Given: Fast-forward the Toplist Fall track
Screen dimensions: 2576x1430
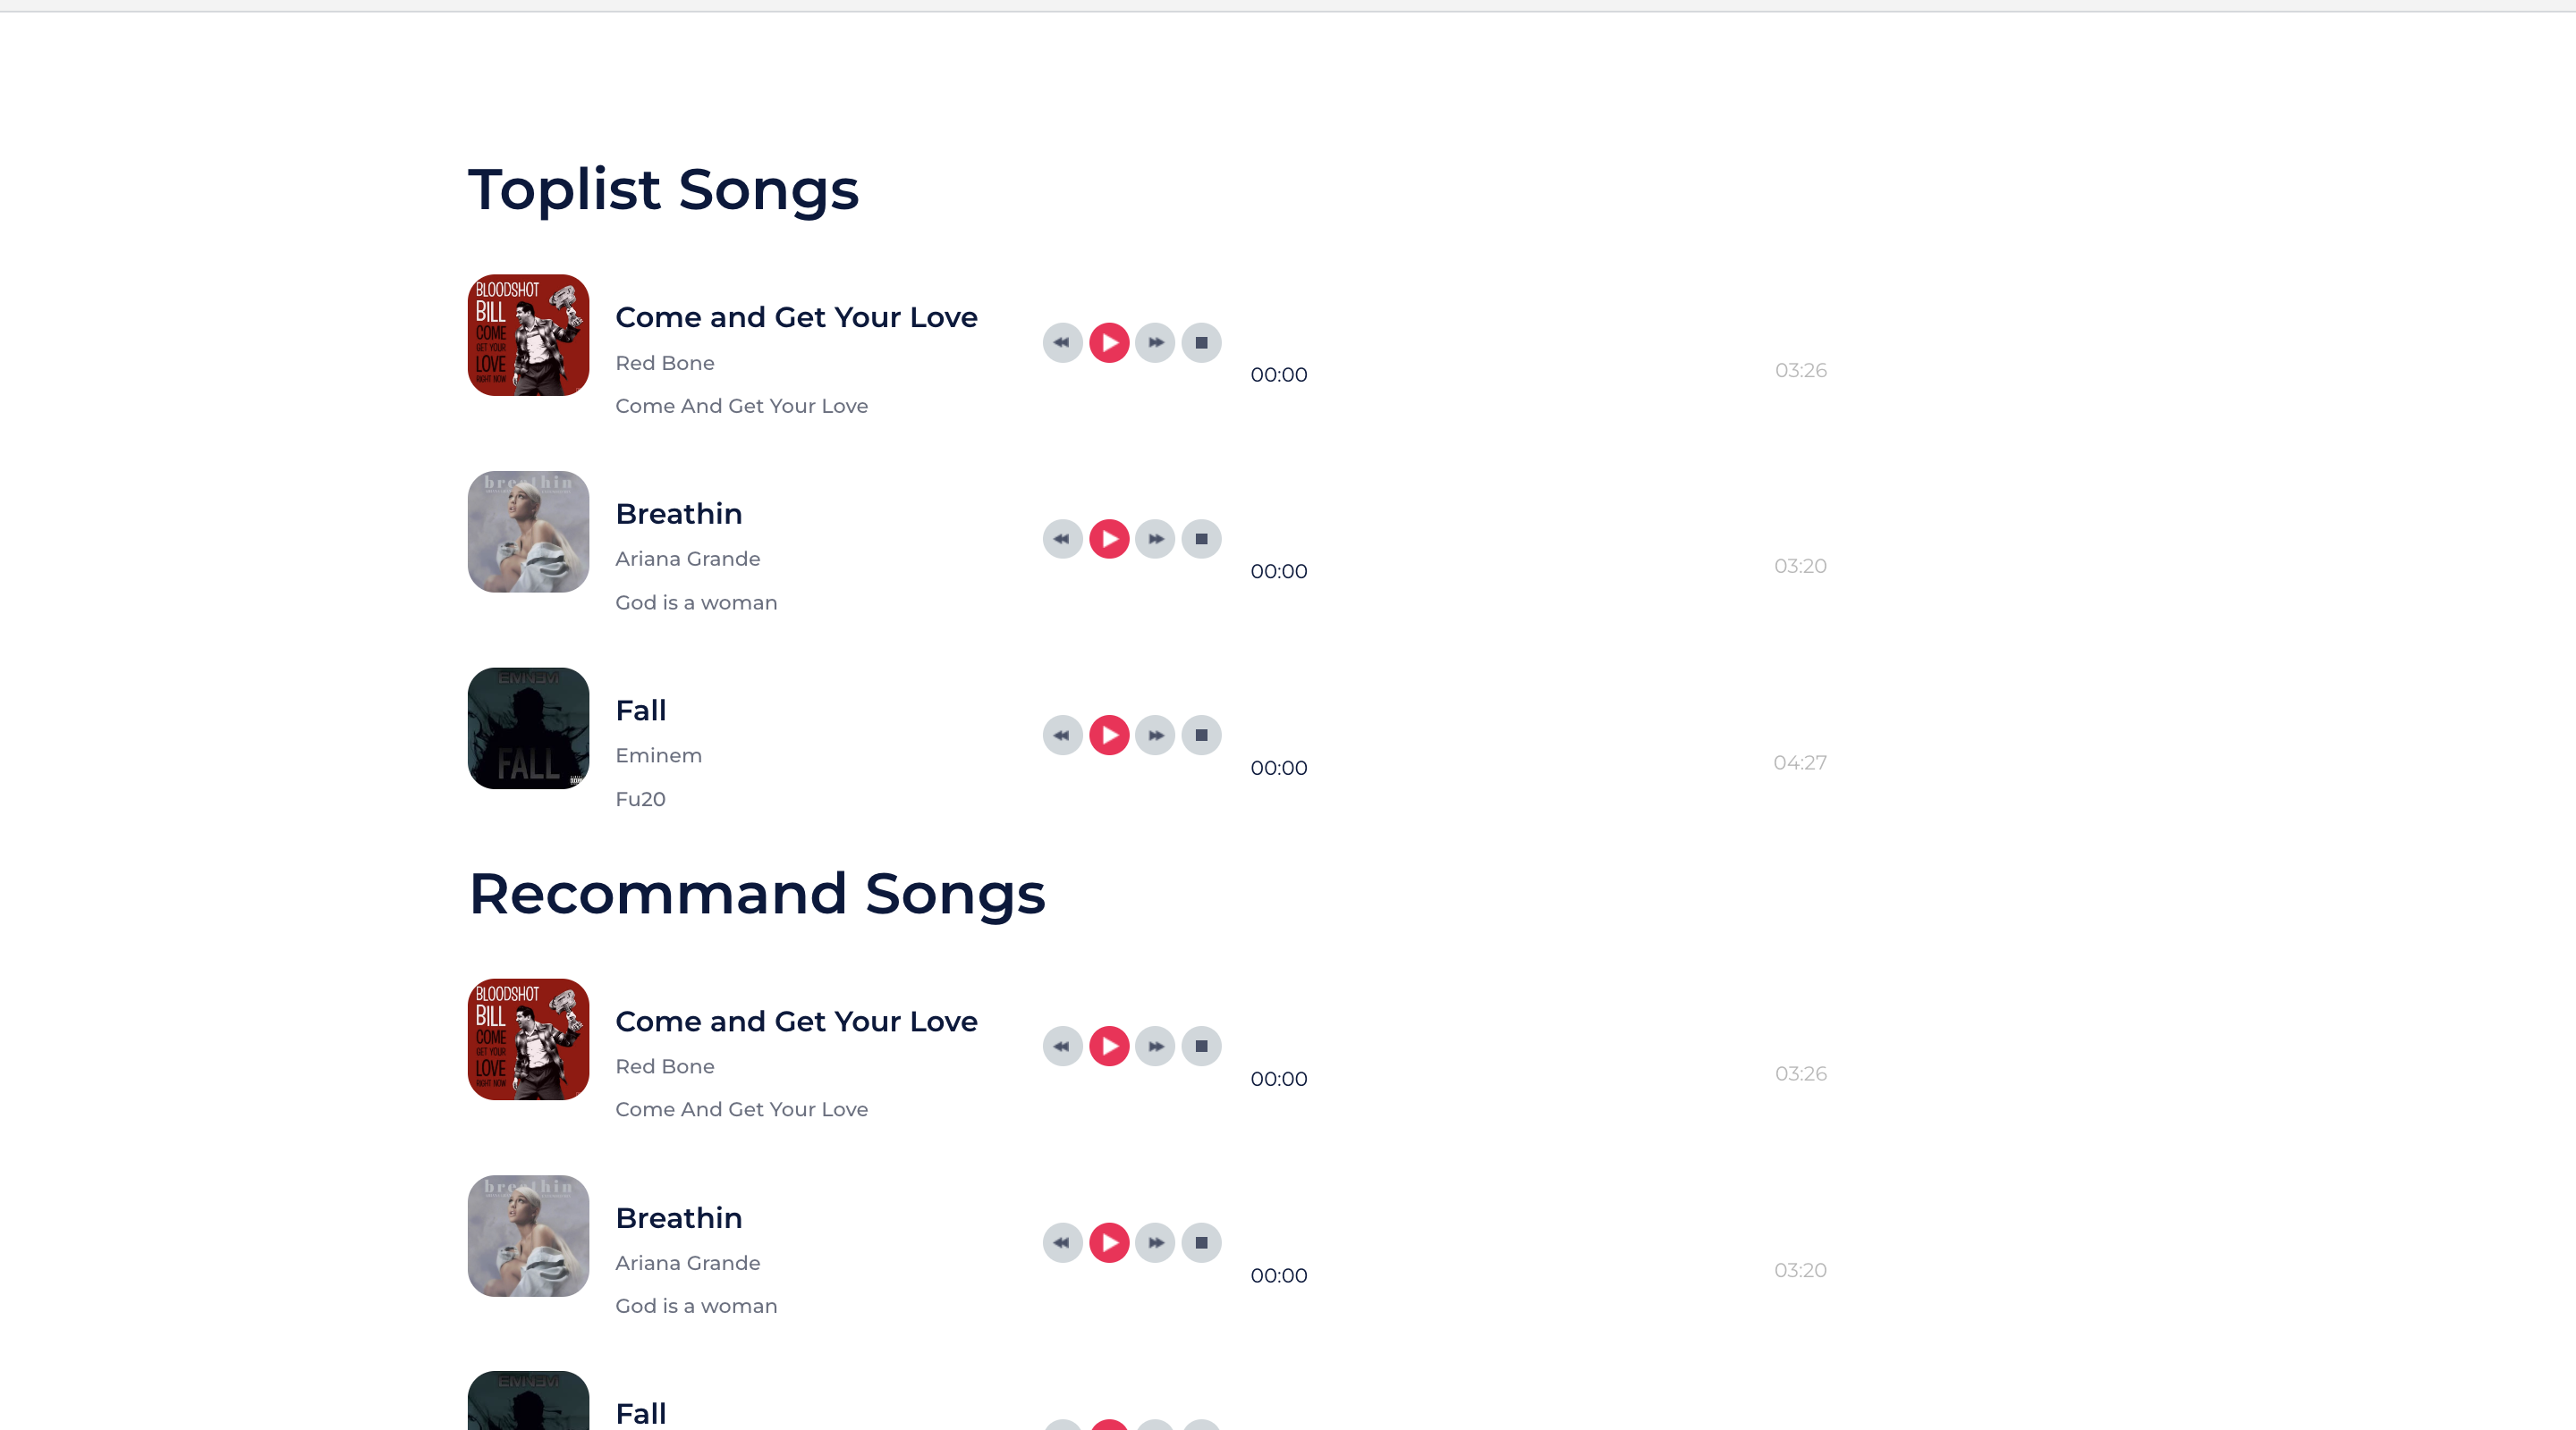Looking at the screenshot, I should click(1155, 736).
